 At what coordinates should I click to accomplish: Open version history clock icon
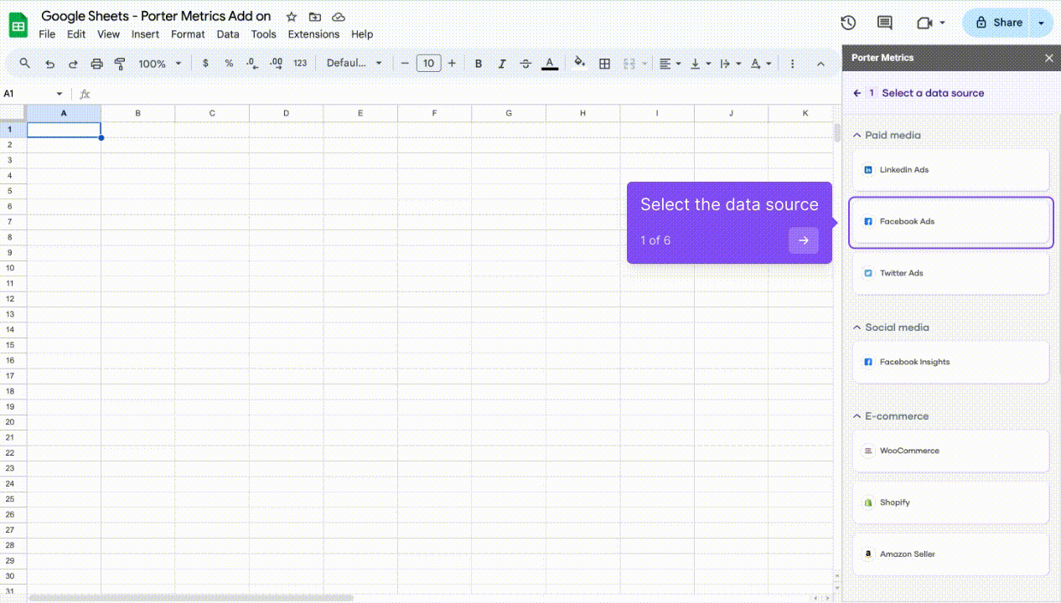(848, 23)
